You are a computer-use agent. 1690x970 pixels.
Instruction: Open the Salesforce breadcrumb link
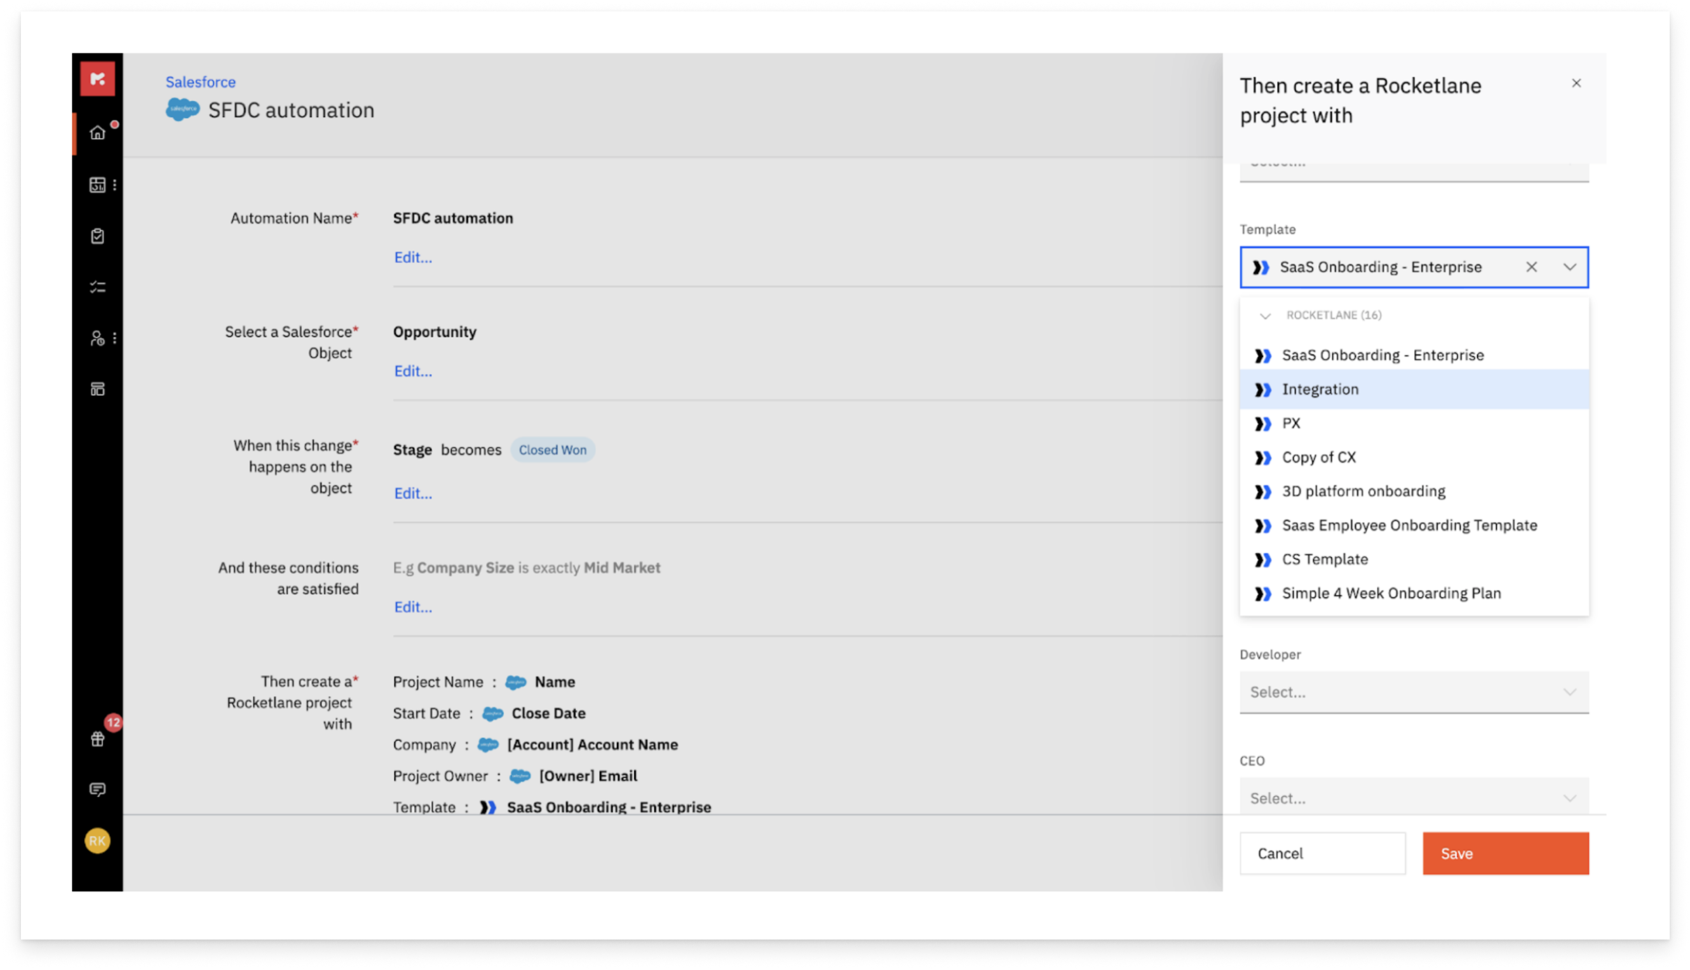coord(200,81)
